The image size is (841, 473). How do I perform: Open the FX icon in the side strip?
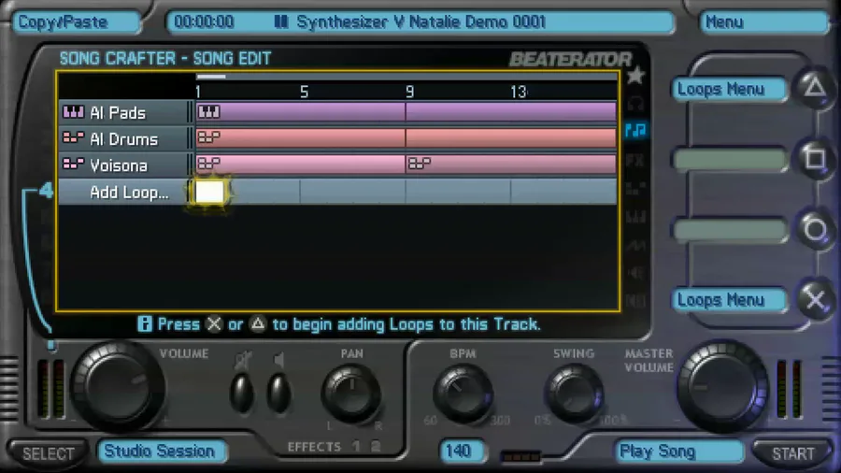point(635,160)
